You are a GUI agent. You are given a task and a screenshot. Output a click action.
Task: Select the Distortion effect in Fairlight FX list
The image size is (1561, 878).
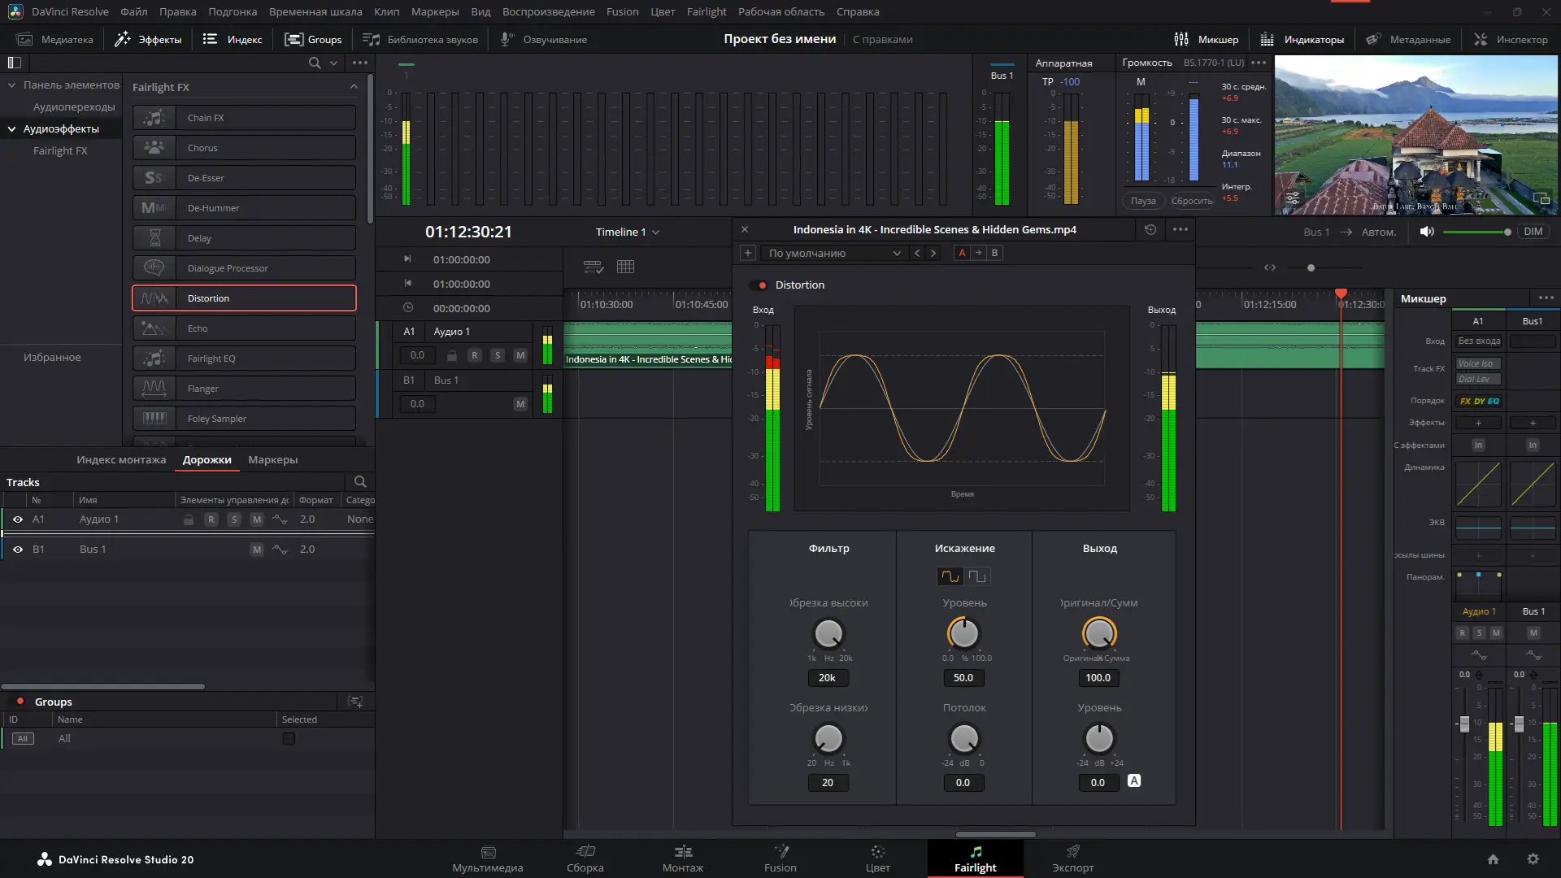(x=243, y=298)
